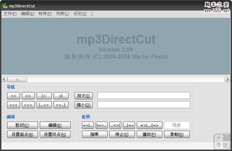Image resolution: width=232 pixels, height=151 pixels.
Task: Click the scrollbar right arrow
Action: pos(227,79)
